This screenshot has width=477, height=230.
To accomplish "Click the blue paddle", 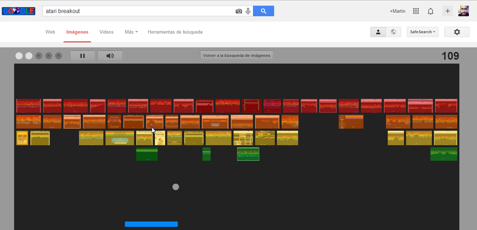I will pyautogui.click(x=151, y=224).
